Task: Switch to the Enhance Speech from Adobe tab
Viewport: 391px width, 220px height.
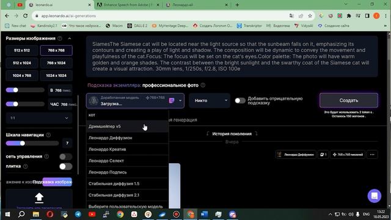Action: [x=128, y=5]
